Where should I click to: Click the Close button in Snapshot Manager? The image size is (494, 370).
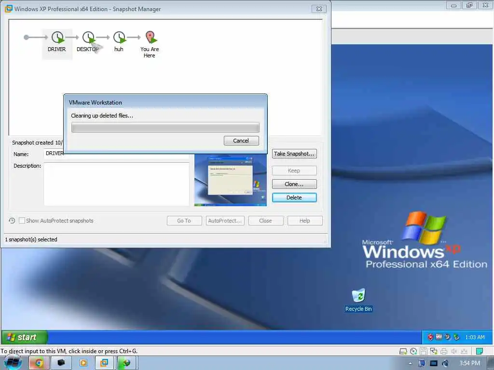click(x=266, y=221)
